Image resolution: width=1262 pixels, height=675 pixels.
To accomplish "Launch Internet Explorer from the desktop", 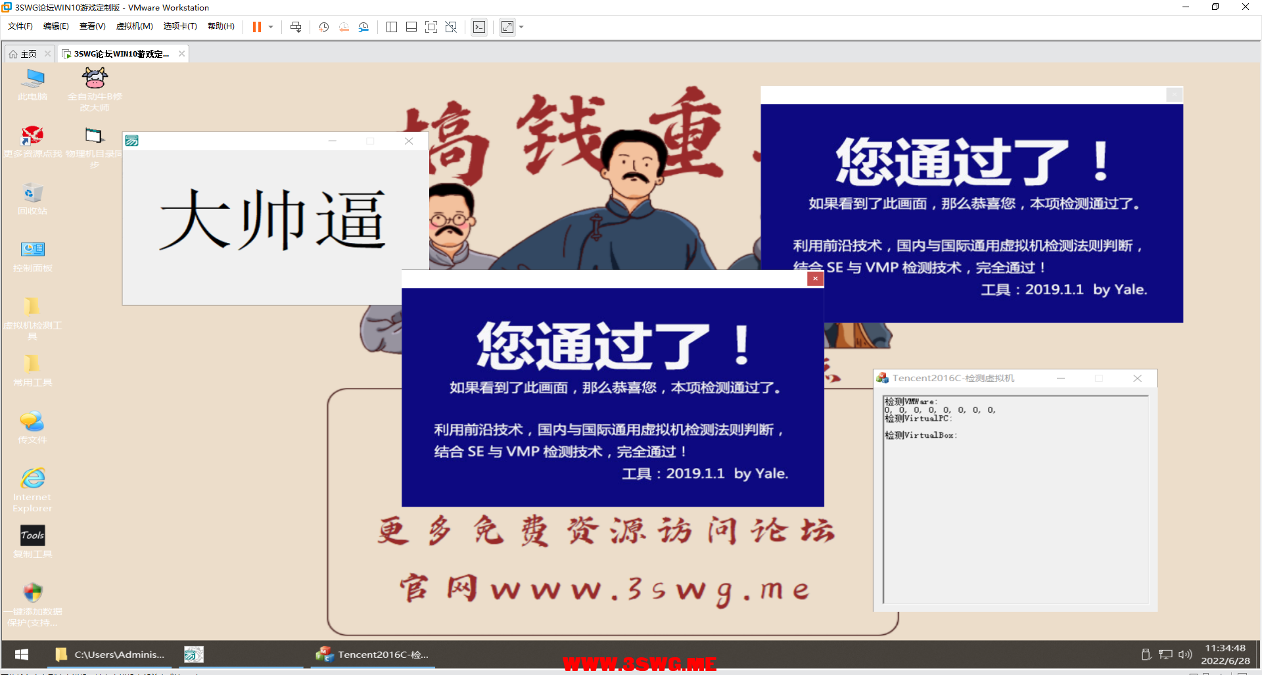I will 32,490.
